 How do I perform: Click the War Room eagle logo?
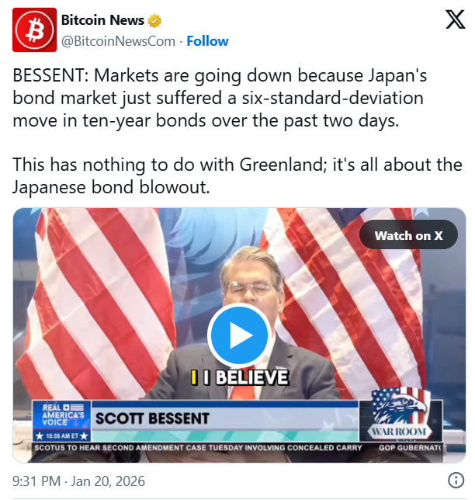pos(400,413)
